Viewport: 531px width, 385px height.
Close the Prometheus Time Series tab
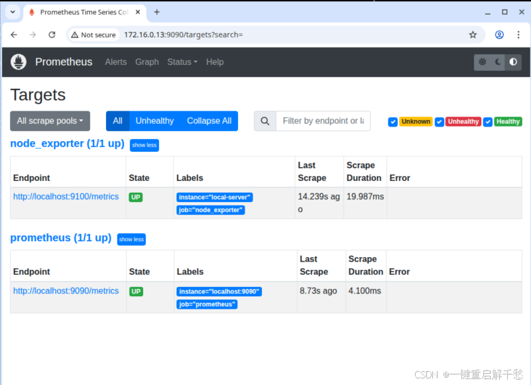click(138, 12)
